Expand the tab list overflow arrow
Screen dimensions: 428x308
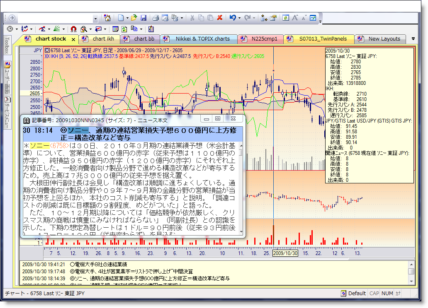(x=413, y=39)
